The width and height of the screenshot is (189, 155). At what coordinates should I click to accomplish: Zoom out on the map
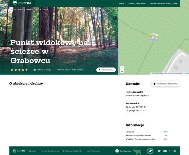[x=122, y=71]
